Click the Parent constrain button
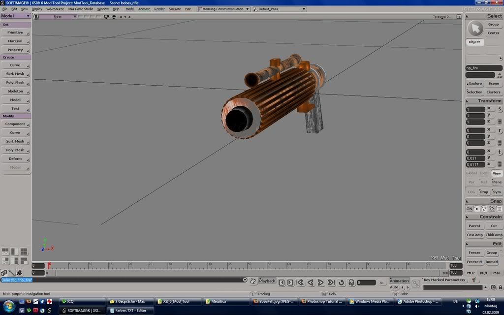The width and height of the screenshot is (504, 315). tap(474, 226)
